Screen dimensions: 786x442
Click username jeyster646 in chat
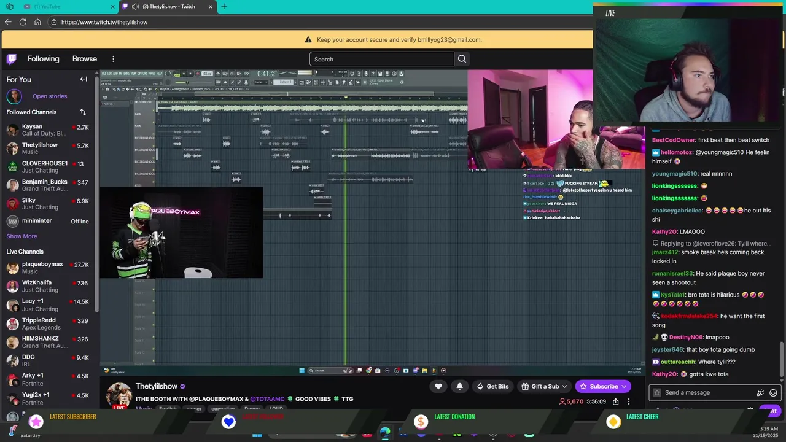[x=667, y=349]
